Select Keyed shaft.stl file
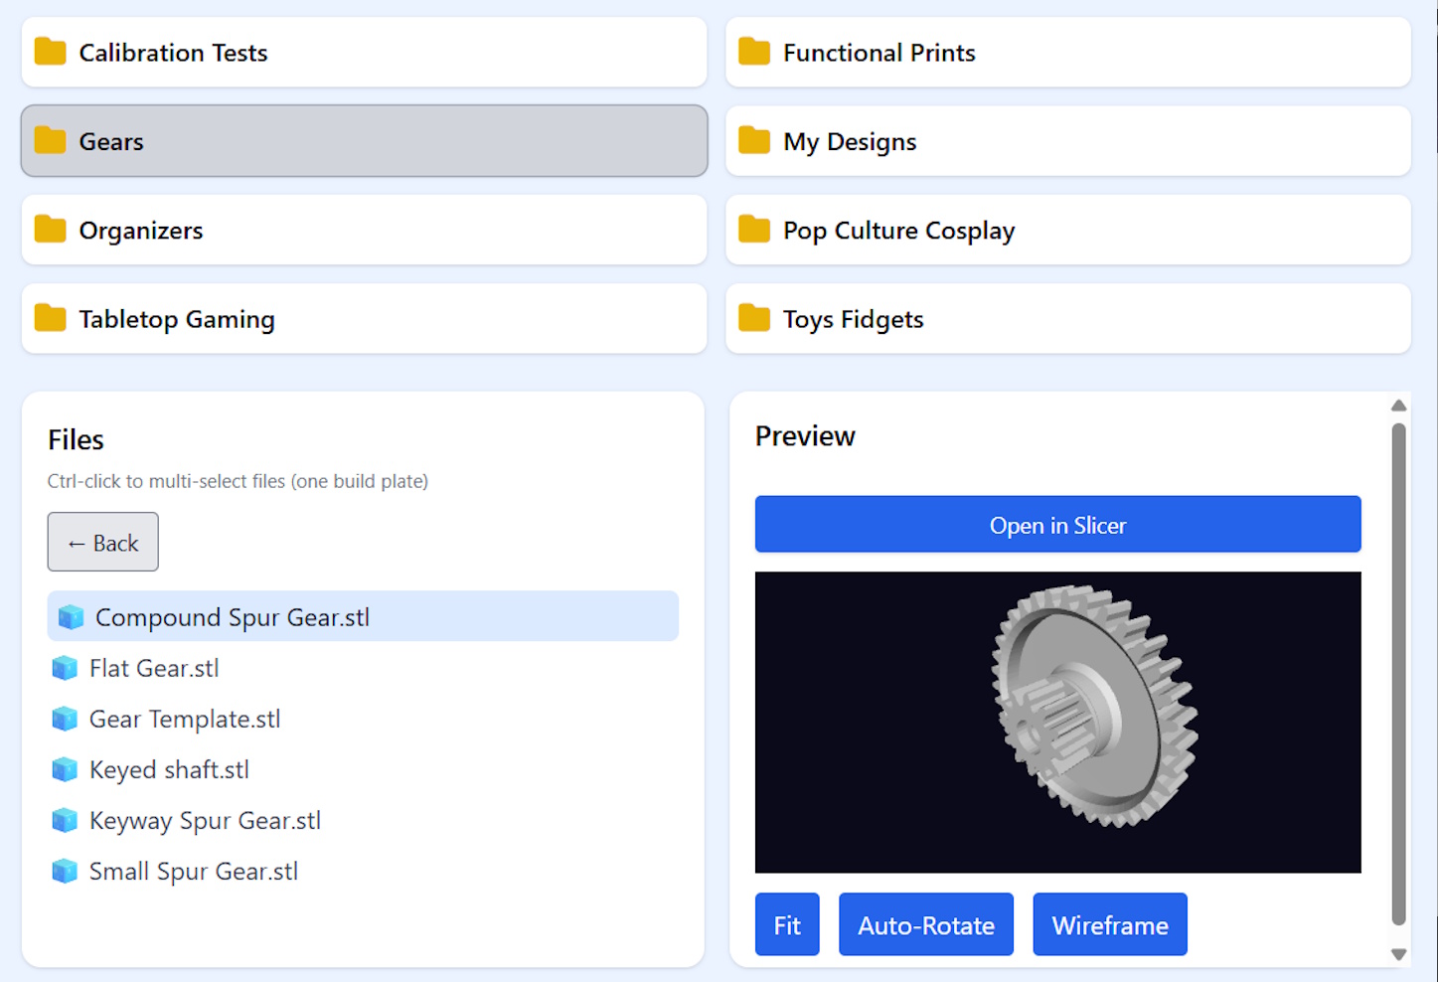This screenshot has height=982, width=1438. click(363, 769)
